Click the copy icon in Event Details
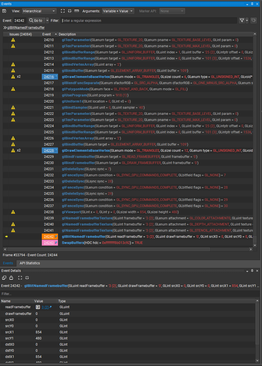Viewport: 262px width, 366px height. coord(4,278)
